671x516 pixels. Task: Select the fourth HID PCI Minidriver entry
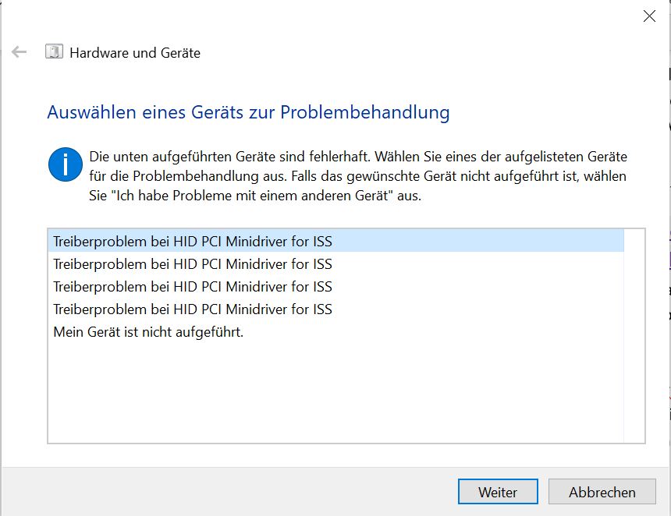(336, 309)
